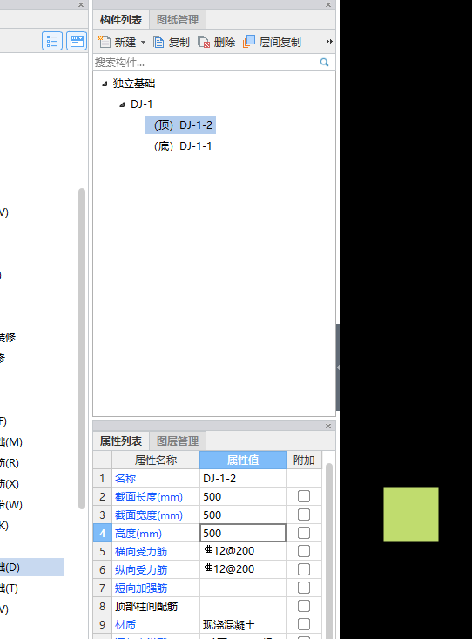Select the (底) DJ-1-1 tree item

183,146
